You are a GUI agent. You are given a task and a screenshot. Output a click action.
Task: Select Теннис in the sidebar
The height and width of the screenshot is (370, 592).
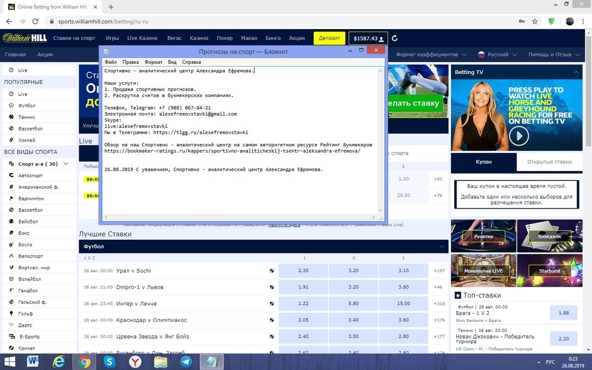click(39, 117)
